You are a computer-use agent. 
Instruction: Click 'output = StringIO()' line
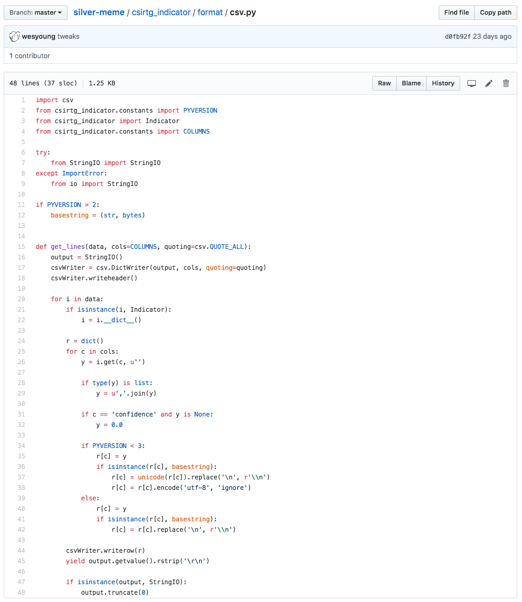pyautogui.click(x=86, y=257)
